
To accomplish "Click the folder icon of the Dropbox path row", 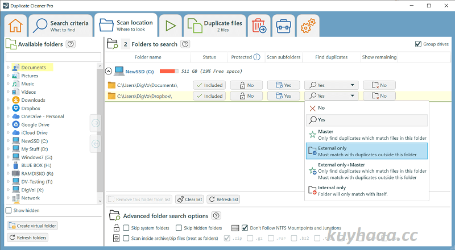I will click(111, 96).
